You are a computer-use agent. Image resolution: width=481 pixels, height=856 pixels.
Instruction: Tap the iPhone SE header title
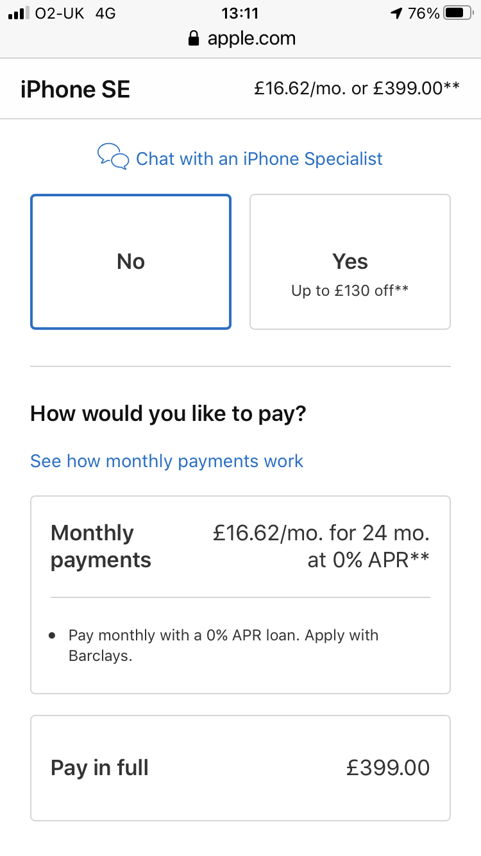point(75,89)
